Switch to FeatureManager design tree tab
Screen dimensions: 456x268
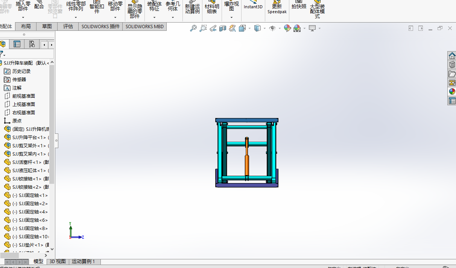click(x=3, y=44)
